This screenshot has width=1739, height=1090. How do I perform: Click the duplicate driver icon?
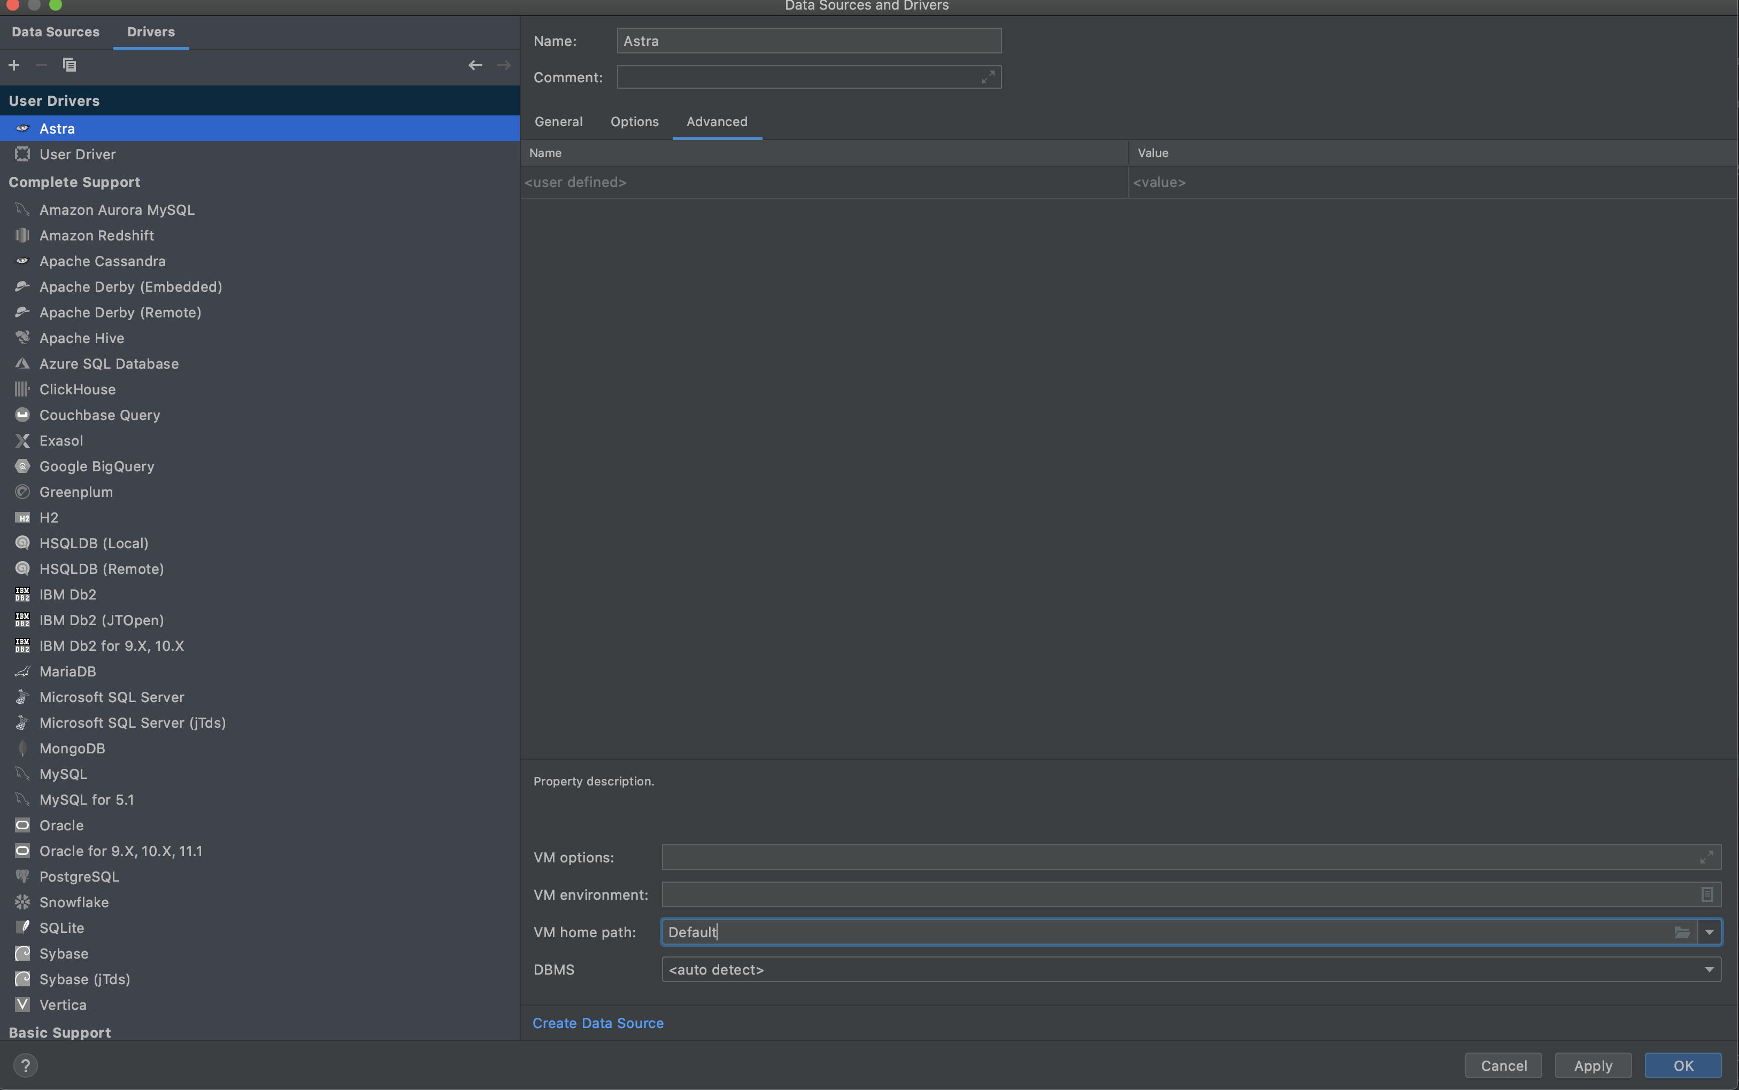tap(69, 65)
